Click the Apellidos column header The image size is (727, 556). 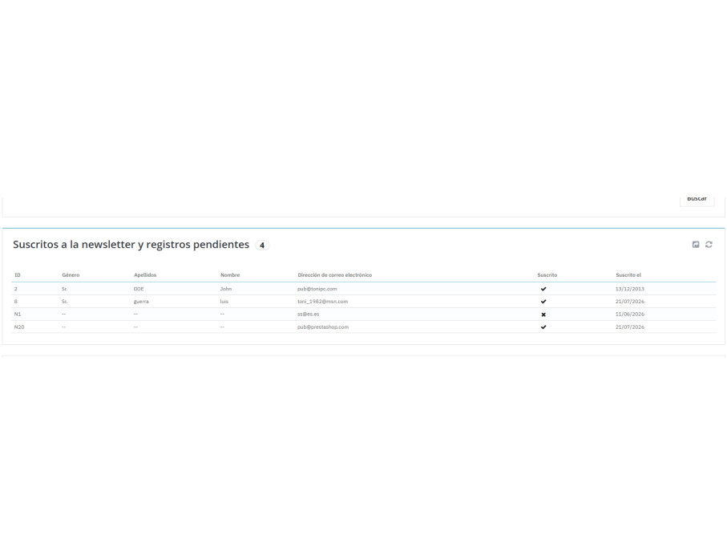pyautogui.click(x=145, y=274)
